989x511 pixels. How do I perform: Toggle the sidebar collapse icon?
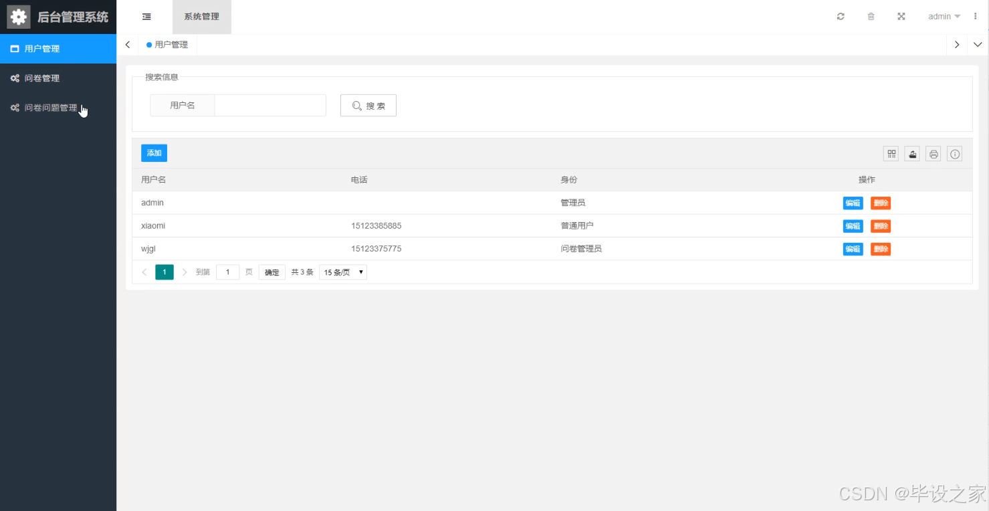tap(146, 17)
